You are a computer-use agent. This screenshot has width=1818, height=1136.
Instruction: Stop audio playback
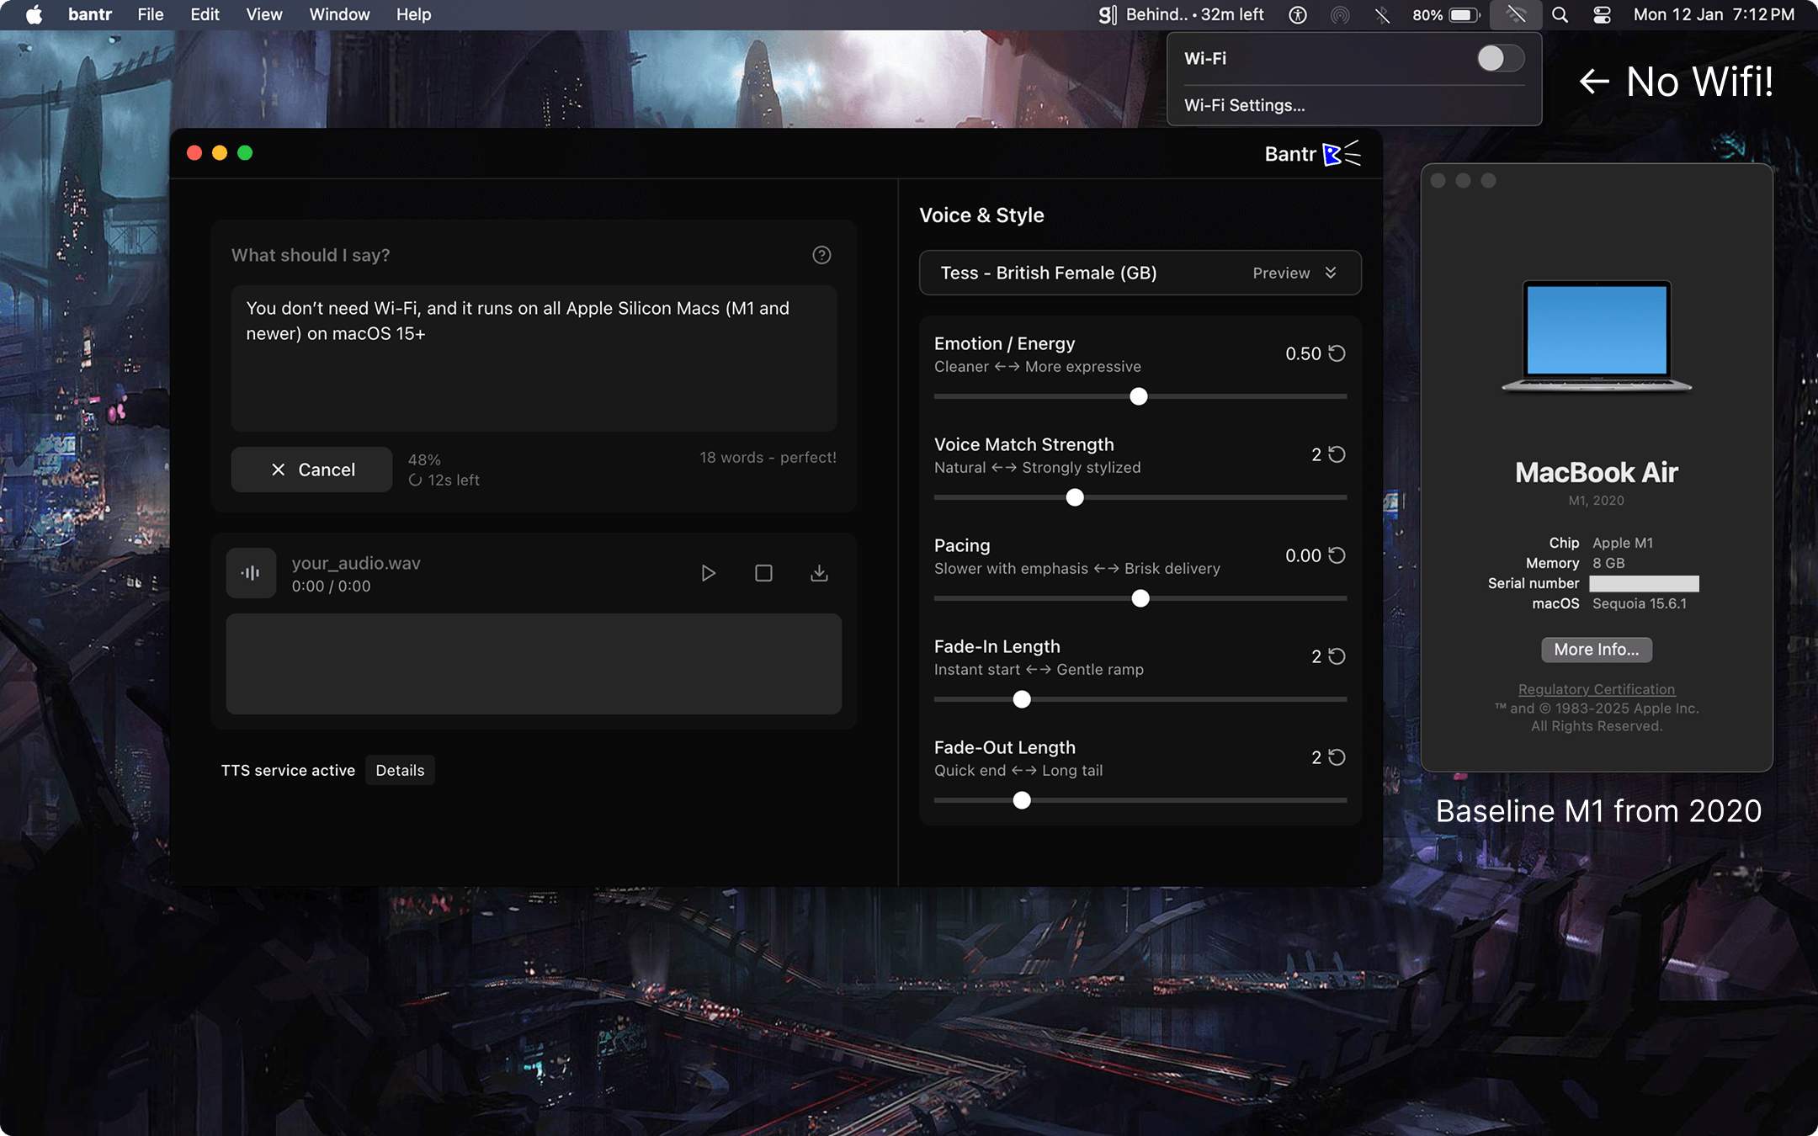point(763,572)
